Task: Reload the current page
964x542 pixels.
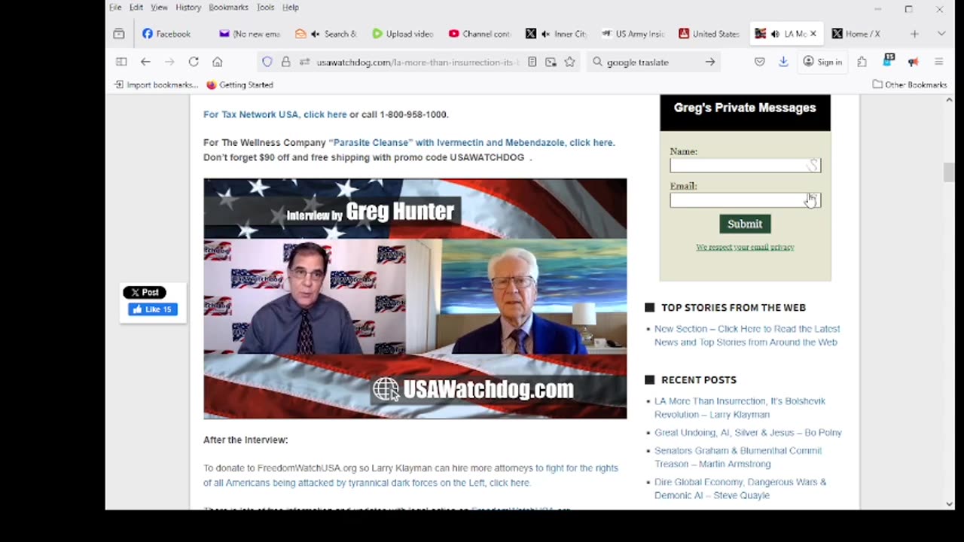Action: pyautogui.click(x=194, y=62)
